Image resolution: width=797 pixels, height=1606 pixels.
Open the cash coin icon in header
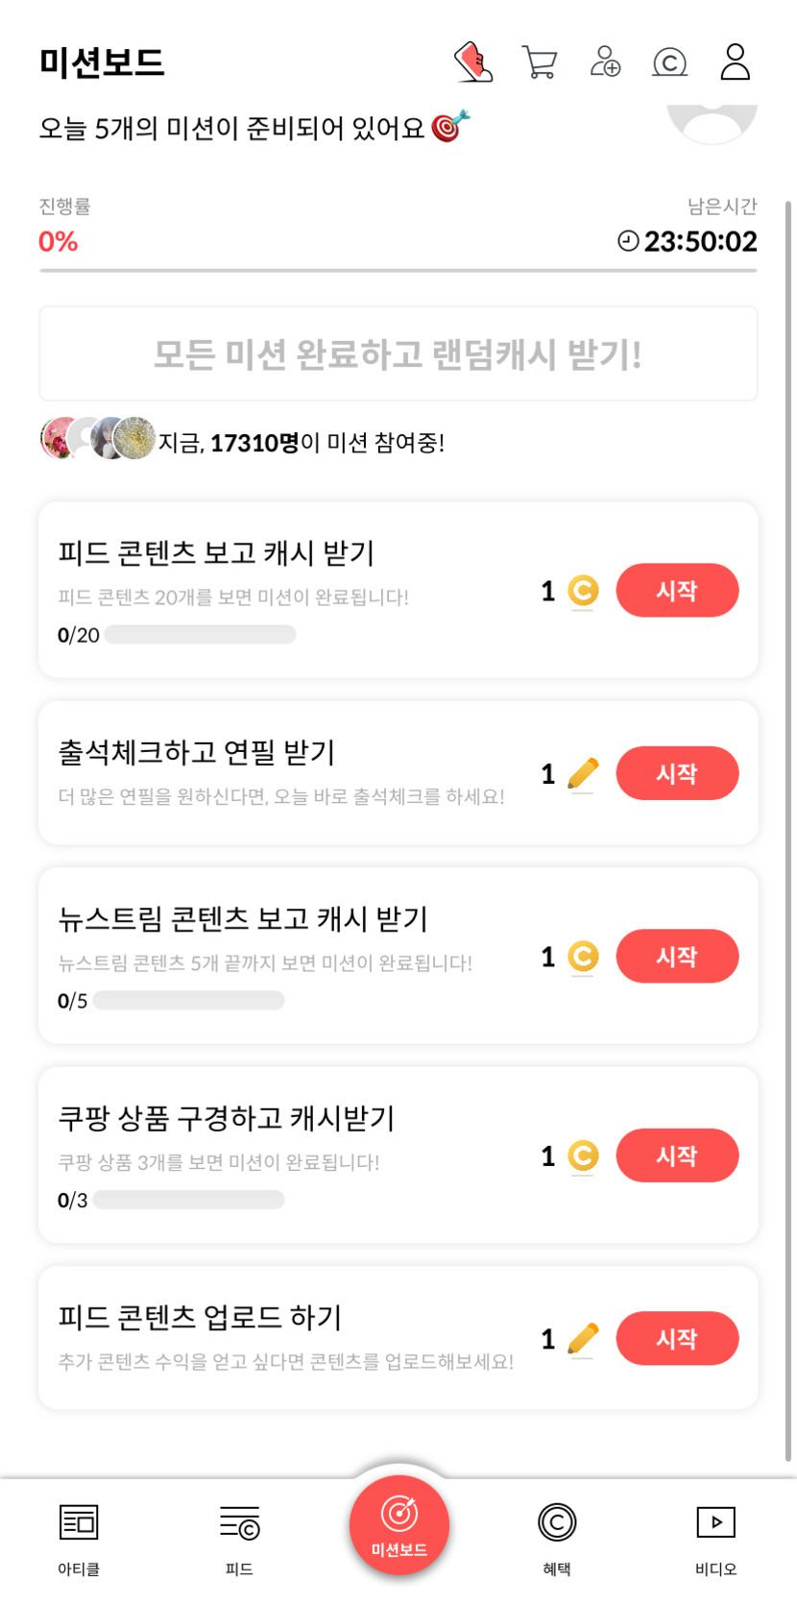[x=669, y=62]
